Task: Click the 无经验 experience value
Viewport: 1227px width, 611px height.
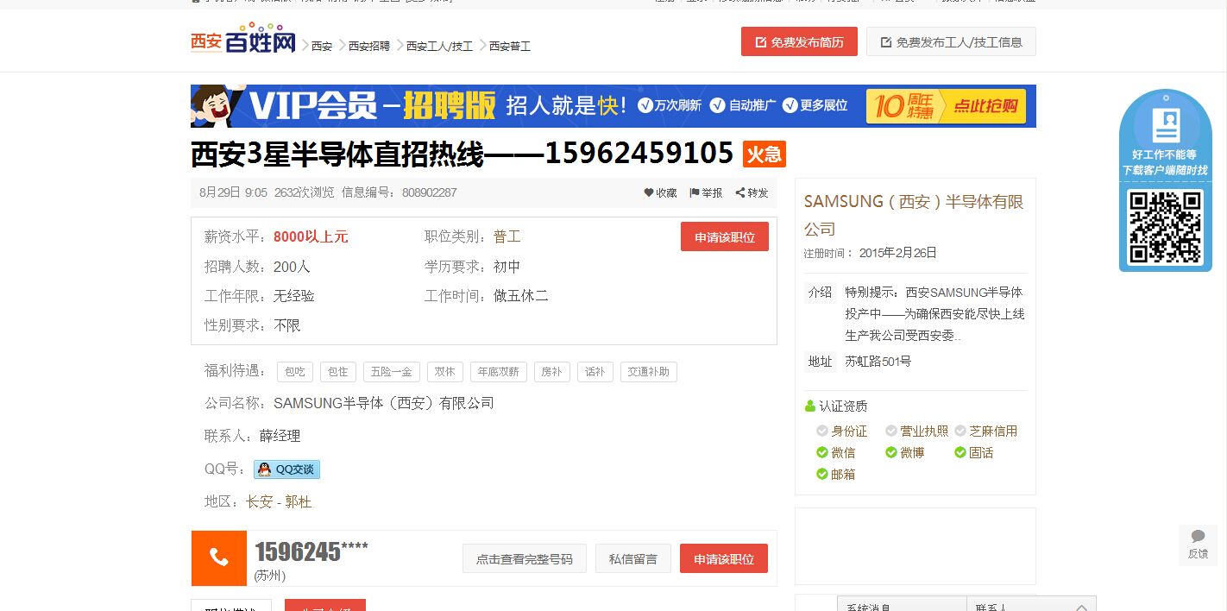Action: coord(294,296)
